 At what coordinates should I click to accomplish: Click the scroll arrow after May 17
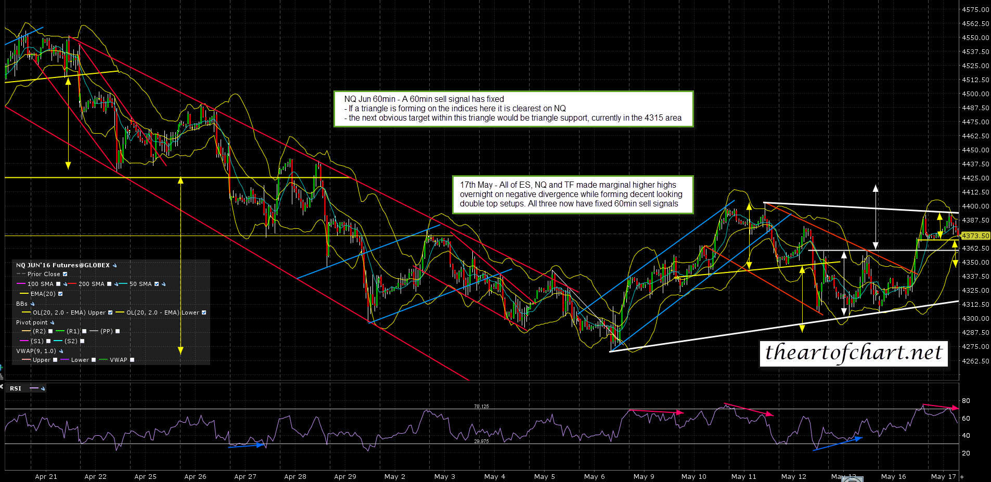coord(961,476)
